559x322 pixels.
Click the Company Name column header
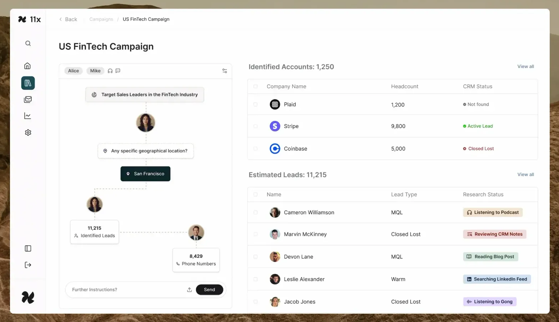[286, 86]
